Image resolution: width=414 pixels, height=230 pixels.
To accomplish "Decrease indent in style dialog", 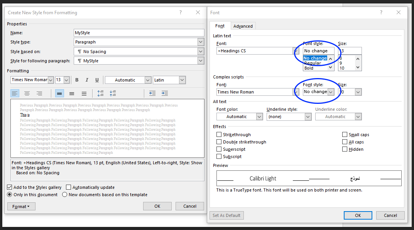I will (x=152, y=93).
